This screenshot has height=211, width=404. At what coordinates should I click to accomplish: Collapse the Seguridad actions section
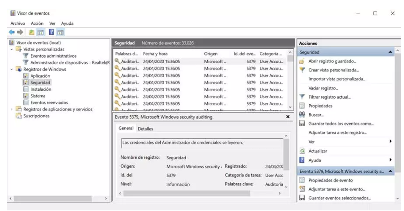390,52
